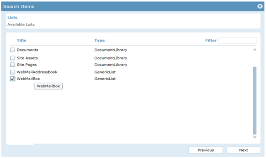Click the Filter input field
266x158 pixels.
pos(237,40)
